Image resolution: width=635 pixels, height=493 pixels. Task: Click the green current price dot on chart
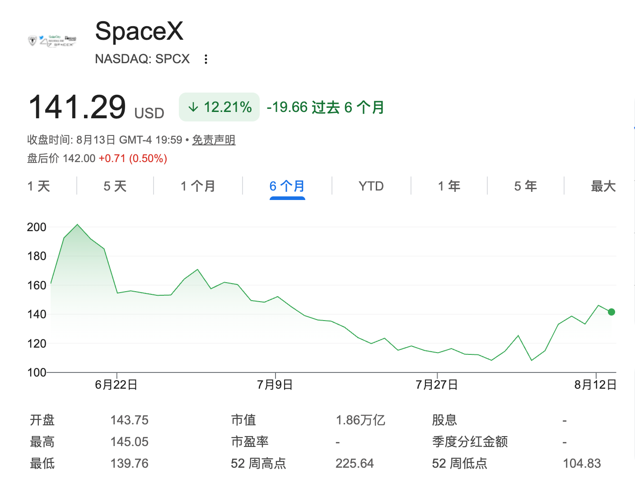point(612,312)
